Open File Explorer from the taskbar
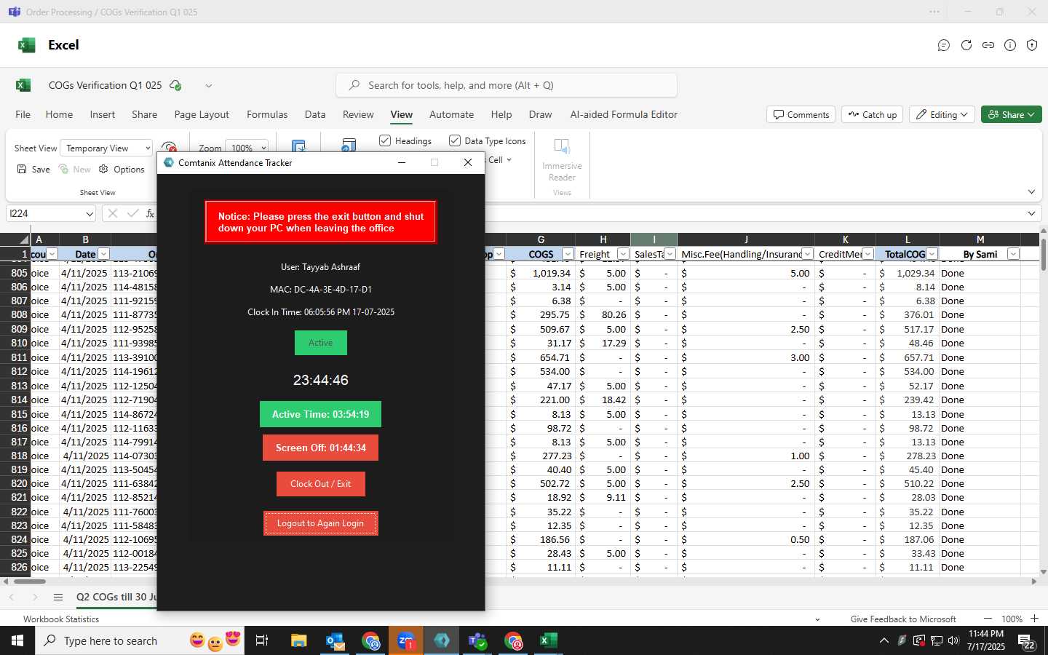Screen dimensions: 1048x655 [298, 640]
